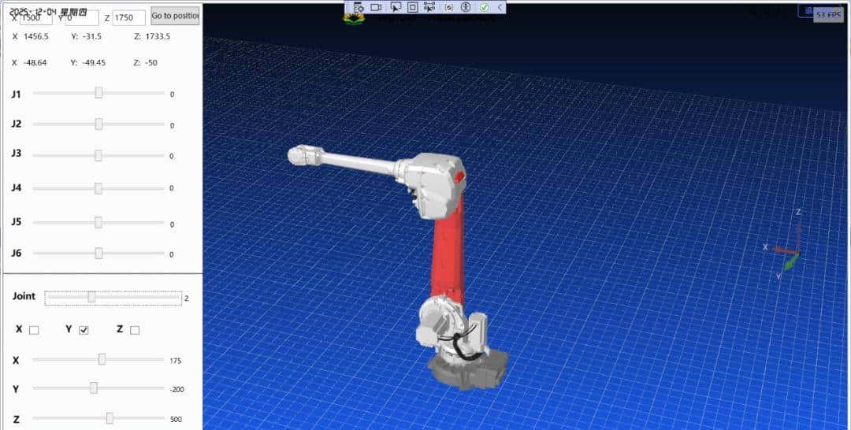
Task: Click the robot's gray base
Action: tap(468, 372)
